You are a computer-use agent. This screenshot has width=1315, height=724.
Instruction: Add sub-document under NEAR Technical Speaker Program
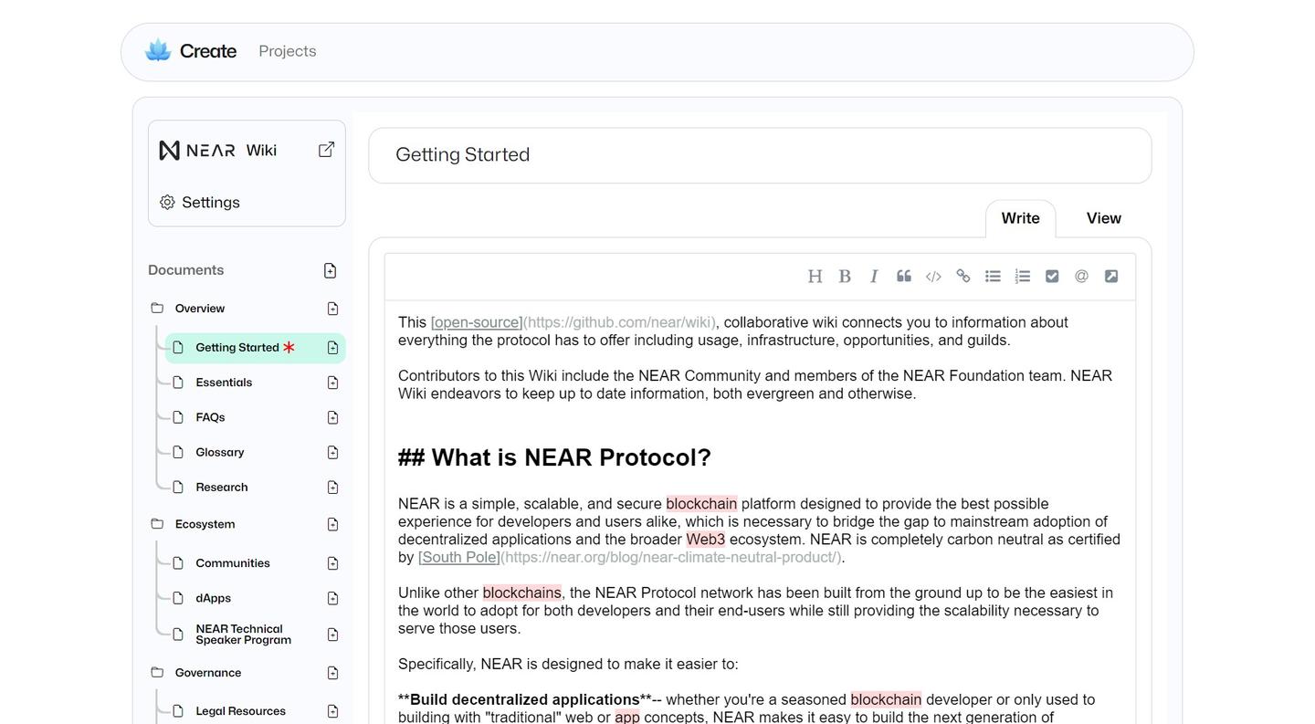[x=332, y=635]
